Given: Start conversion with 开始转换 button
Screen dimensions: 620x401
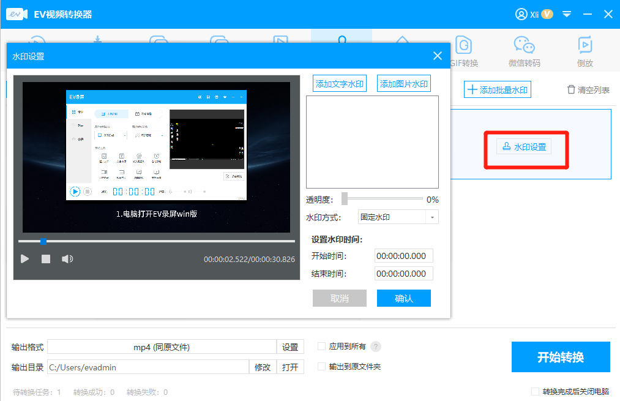Looking at the screenshot, I should pyautogui.click(x=560, y=356).
